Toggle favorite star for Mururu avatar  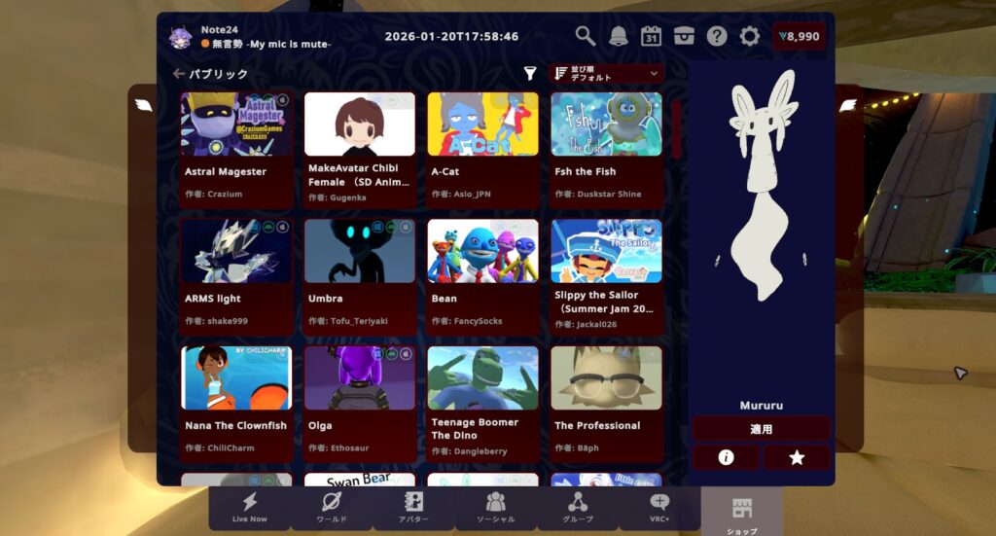tap(797, 457)
